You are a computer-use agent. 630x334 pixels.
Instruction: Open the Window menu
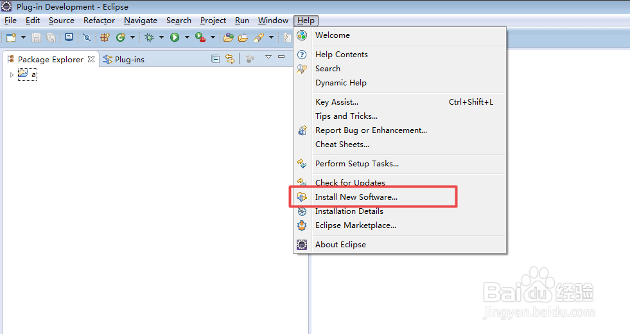(273, 21)
